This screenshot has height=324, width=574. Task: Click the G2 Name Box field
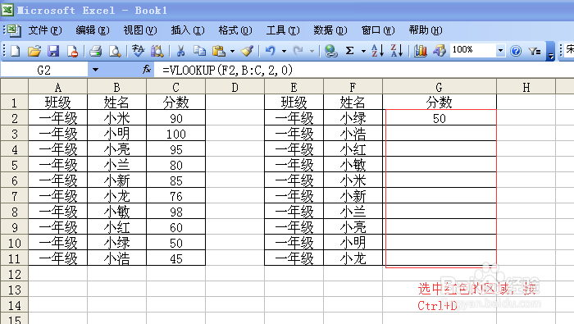click(x=44, y=70)
